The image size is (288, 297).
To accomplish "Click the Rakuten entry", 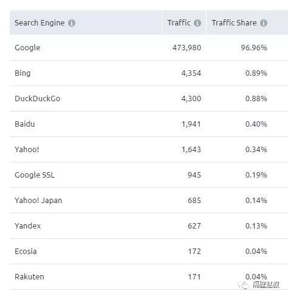I will click(x=29, y=277).
